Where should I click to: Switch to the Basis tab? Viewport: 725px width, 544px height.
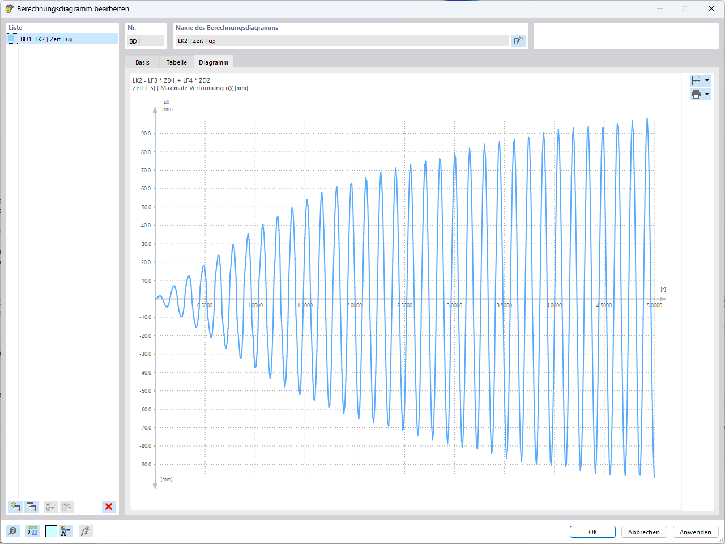tap(143, 62)
